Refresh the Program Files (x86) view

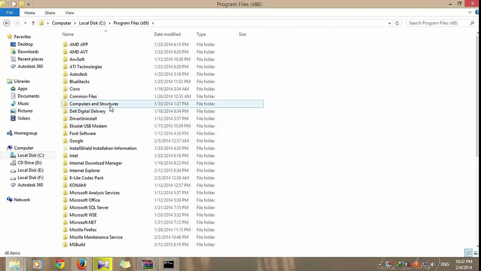click(x=397, y=23)
